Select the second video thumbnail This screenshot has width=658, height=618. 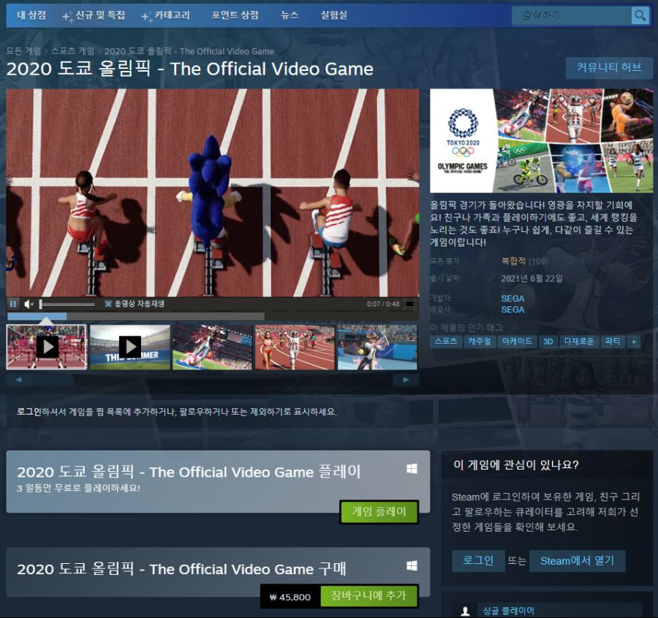coord(130,347)
